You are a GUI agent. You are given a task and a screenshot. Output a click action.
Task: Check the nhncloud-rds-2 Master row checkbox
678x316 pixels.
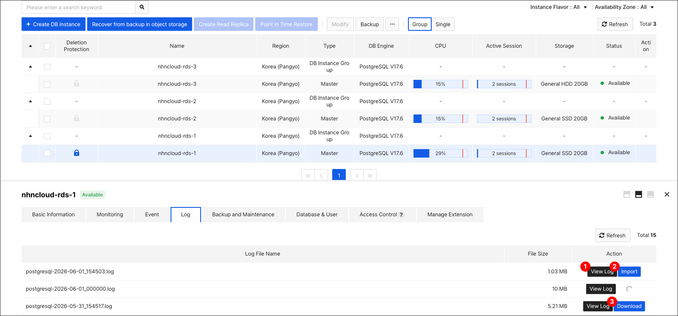(47, 119)
